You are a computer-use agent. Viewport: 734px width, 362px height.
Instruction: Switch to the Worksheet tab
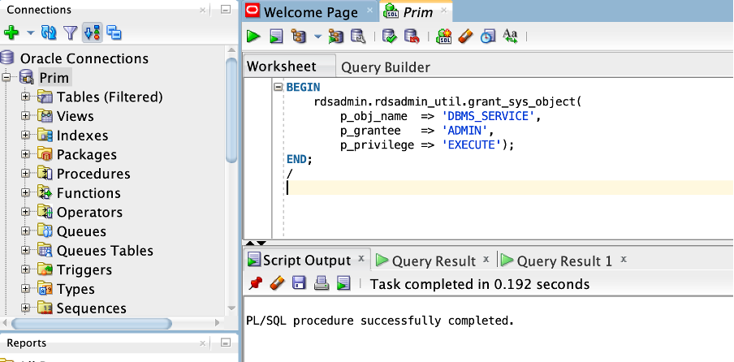point(289,66)
